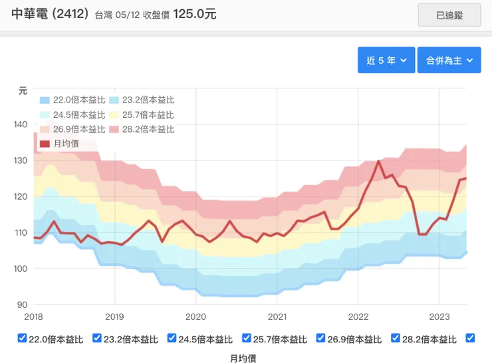
Task: Click the red 月均價 legend swatch
Action: [45, 144]
